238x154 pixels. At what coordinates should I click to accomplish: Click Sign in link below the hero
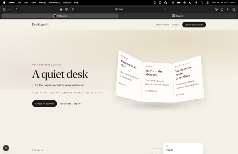[77, 104]
